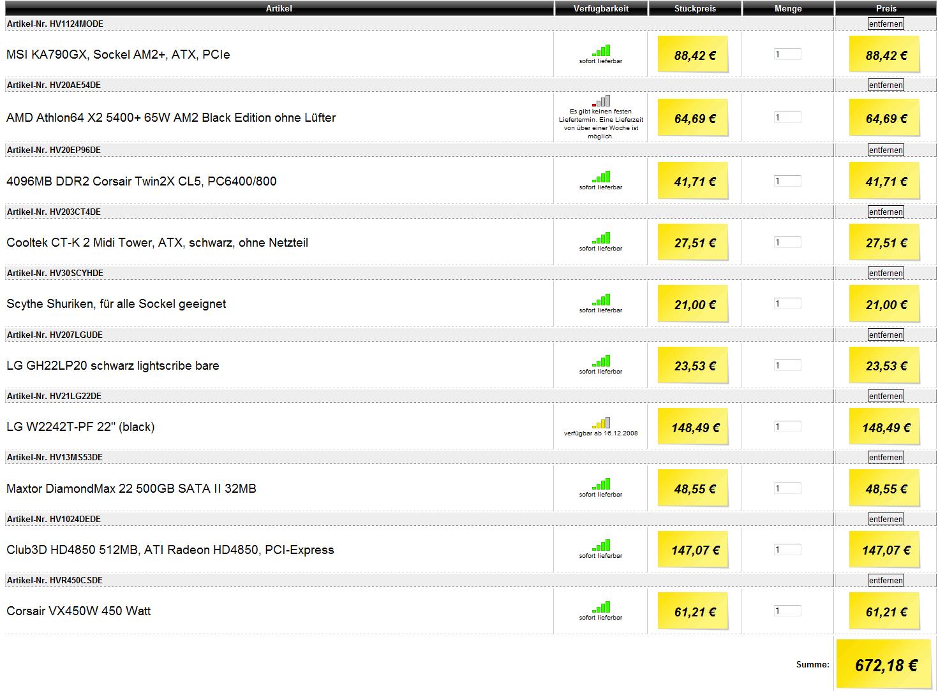The width and height of the screenshot is (938, 691).
Task: Remove Scythe Shuriken cooler via entfernen
Action: 886,273
